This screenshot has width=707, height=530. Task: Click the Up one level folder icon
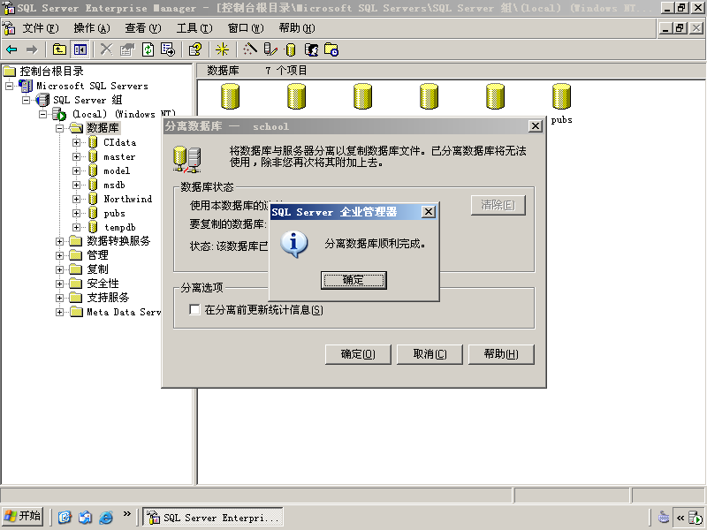pos(59,49)
